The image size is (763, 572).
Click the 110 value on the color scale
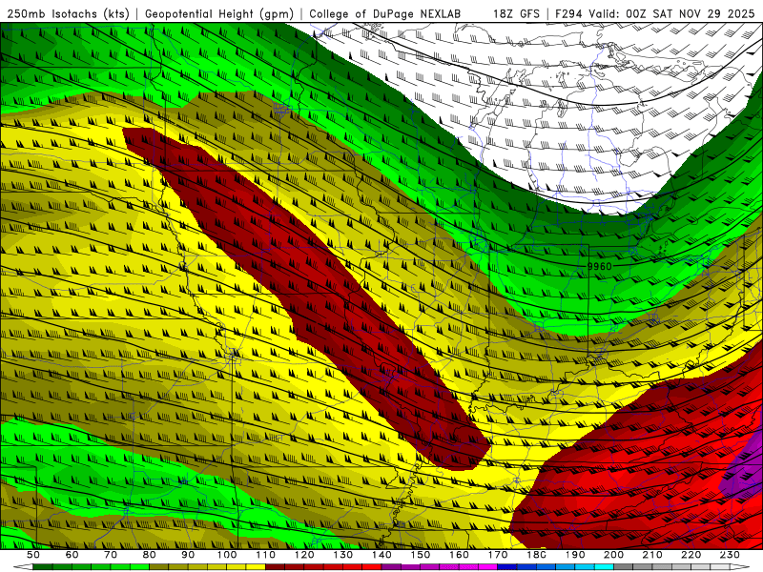pos(266,555)
